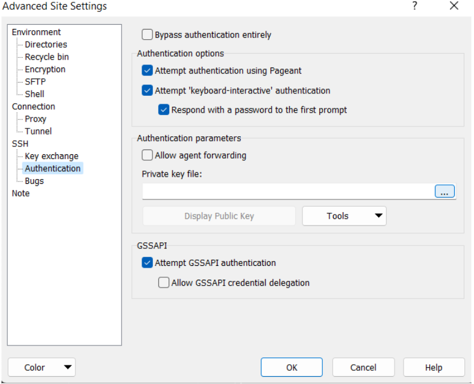This screenshot has height=384, width=474.
Task: Select Shell in the settings tree
Action: click(x=34, y=94)
